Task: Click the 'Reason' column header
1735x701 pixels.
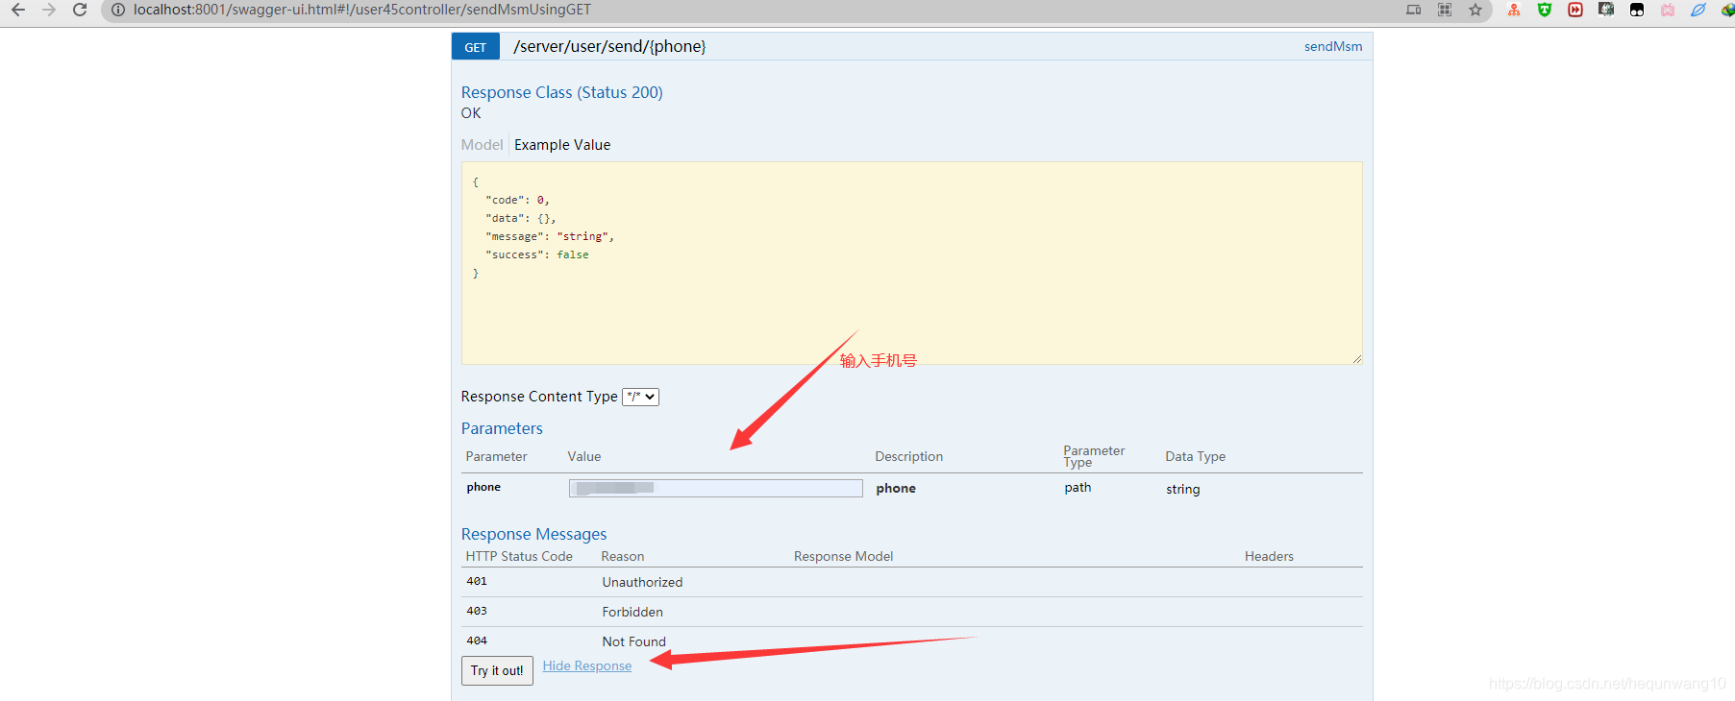Action: 623,556
